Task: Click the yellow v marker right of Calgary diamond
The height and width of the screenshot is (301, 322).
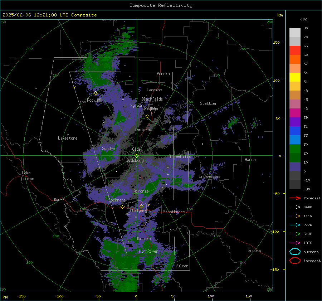Action: click(x=148, y=205)
